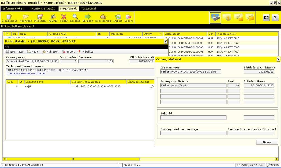
Task: Click Csomag Electra azonosítója field
Action: point(251,133)
